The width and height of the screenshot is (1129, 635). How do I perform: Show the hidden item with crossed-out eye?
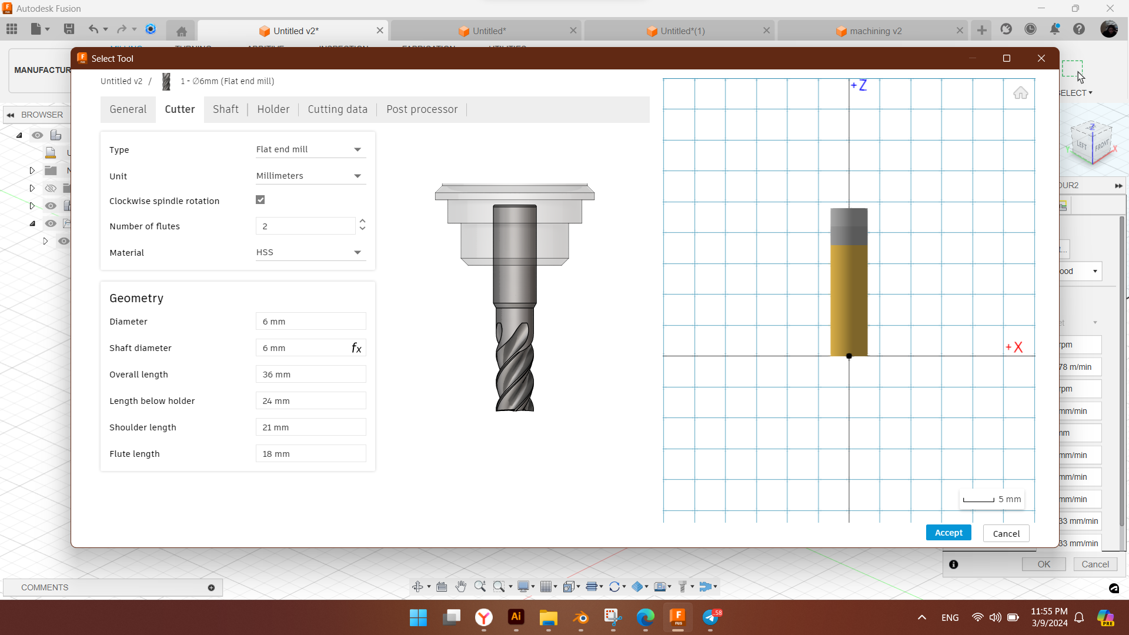click(51, 188)
